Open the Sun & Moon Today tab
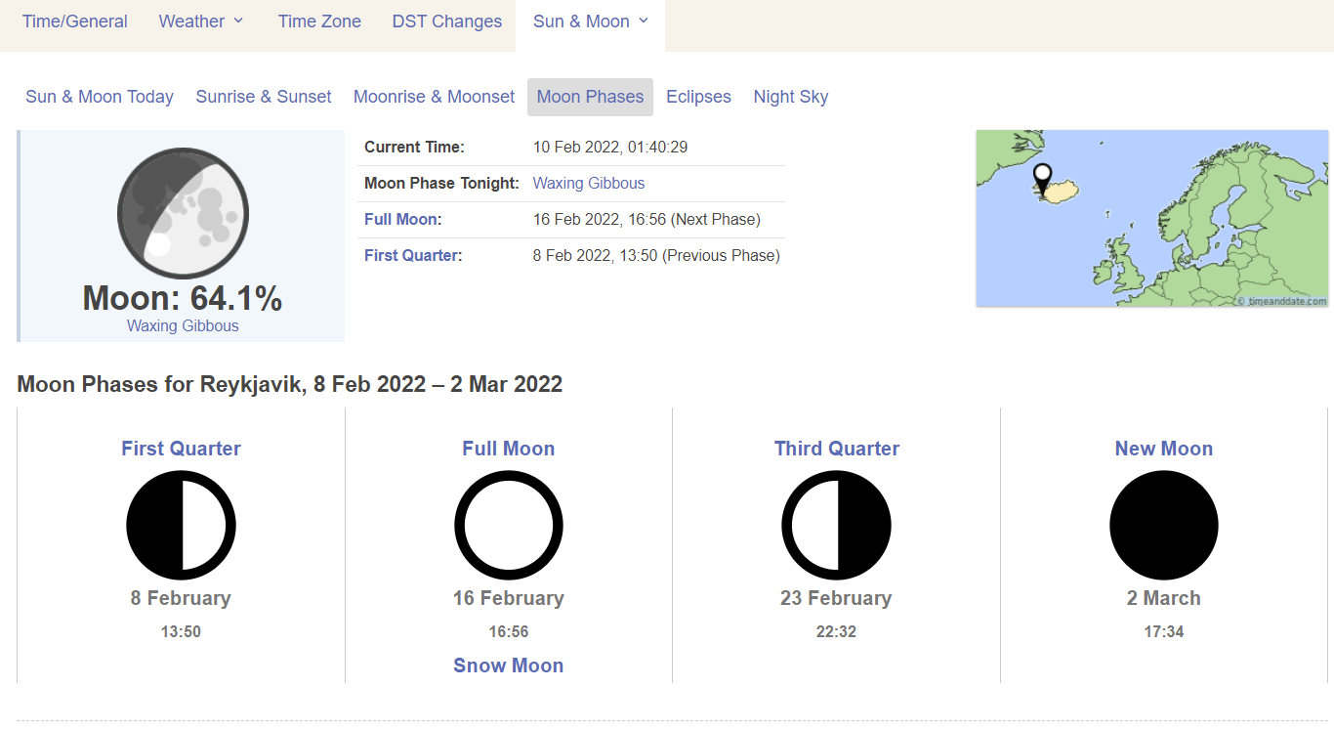Viewport: 1334px width, 730px height. 100,97
